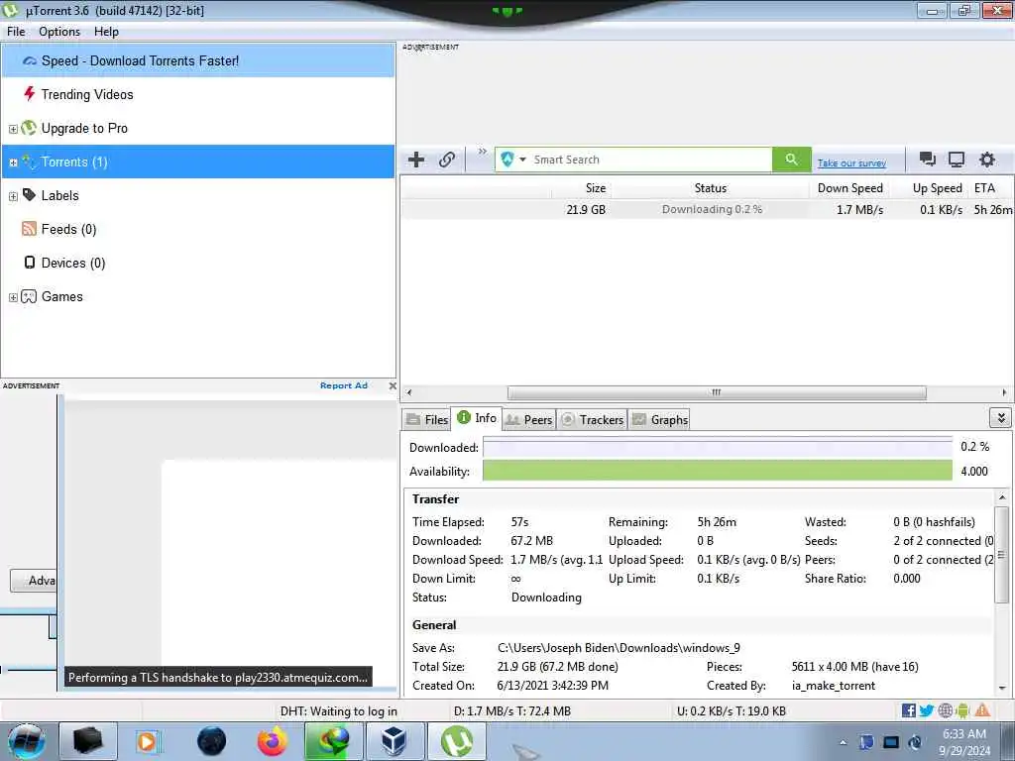Click the Report Ad link
The image size is (1015, 761).
click(x=344, y=385)
